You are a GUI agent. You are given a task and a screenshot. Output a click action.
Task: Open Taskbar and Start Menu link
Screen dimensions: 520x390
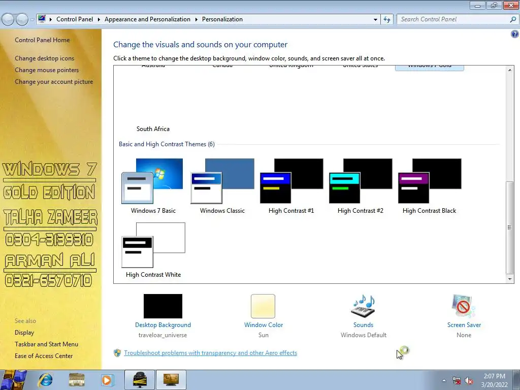46,344
